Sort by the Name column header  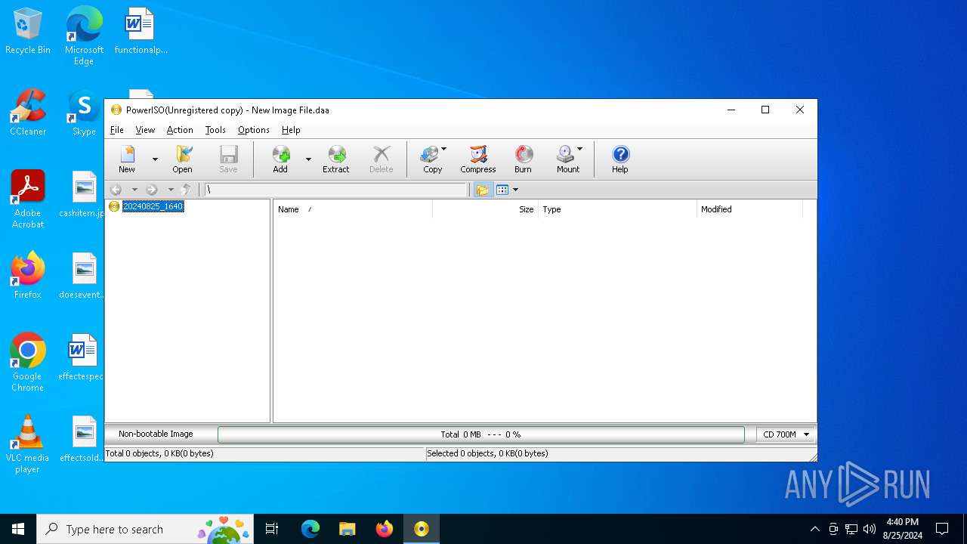click(x=353, y=209)
